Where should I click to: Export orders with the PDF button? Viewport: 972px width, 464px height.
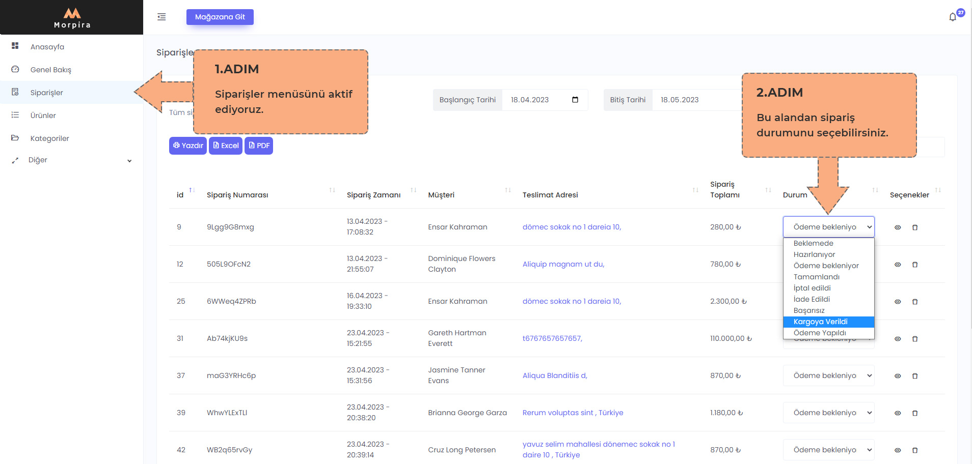point(259,146)
